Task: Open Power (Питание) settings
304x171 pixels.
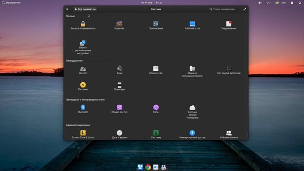Action: coord(83,86)
